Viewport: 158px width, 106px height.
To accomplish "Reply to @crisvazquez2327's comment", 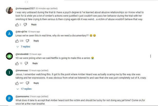I will pos(34,25).
